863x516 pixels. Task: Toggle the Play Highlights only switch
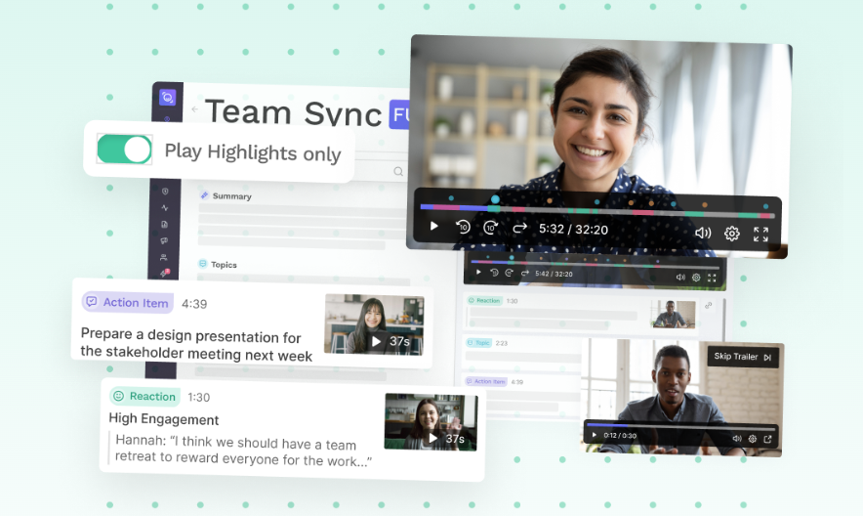pyautogui.click(x=124, y=150)
